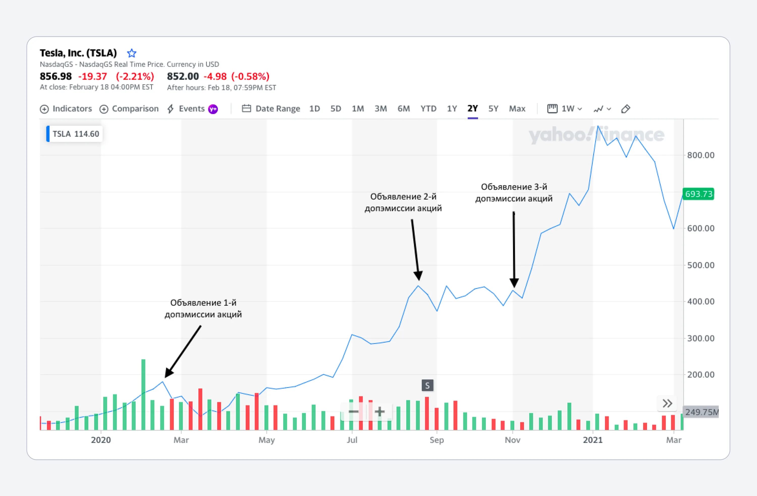Jump to latest with double-arrow button

point(667,403)
